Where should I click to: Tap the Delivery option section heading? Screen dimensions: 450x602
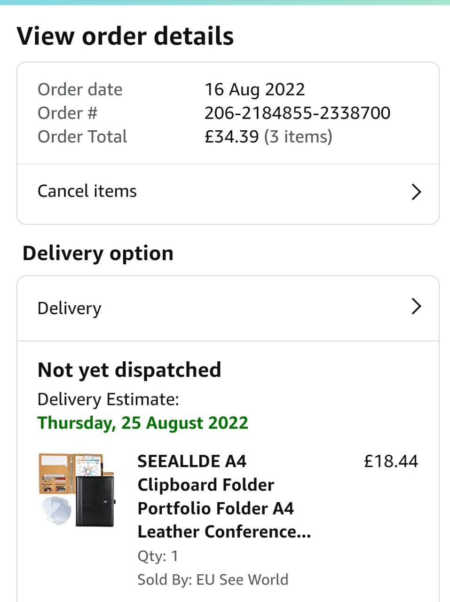[x=98, y=253]
